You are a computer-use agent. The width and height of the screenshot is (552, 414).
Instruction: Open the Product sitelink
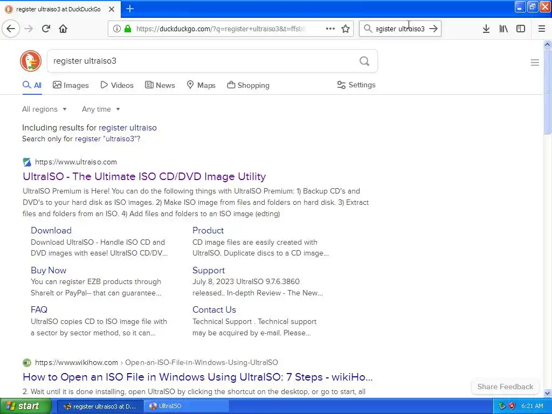pos(208,230)
